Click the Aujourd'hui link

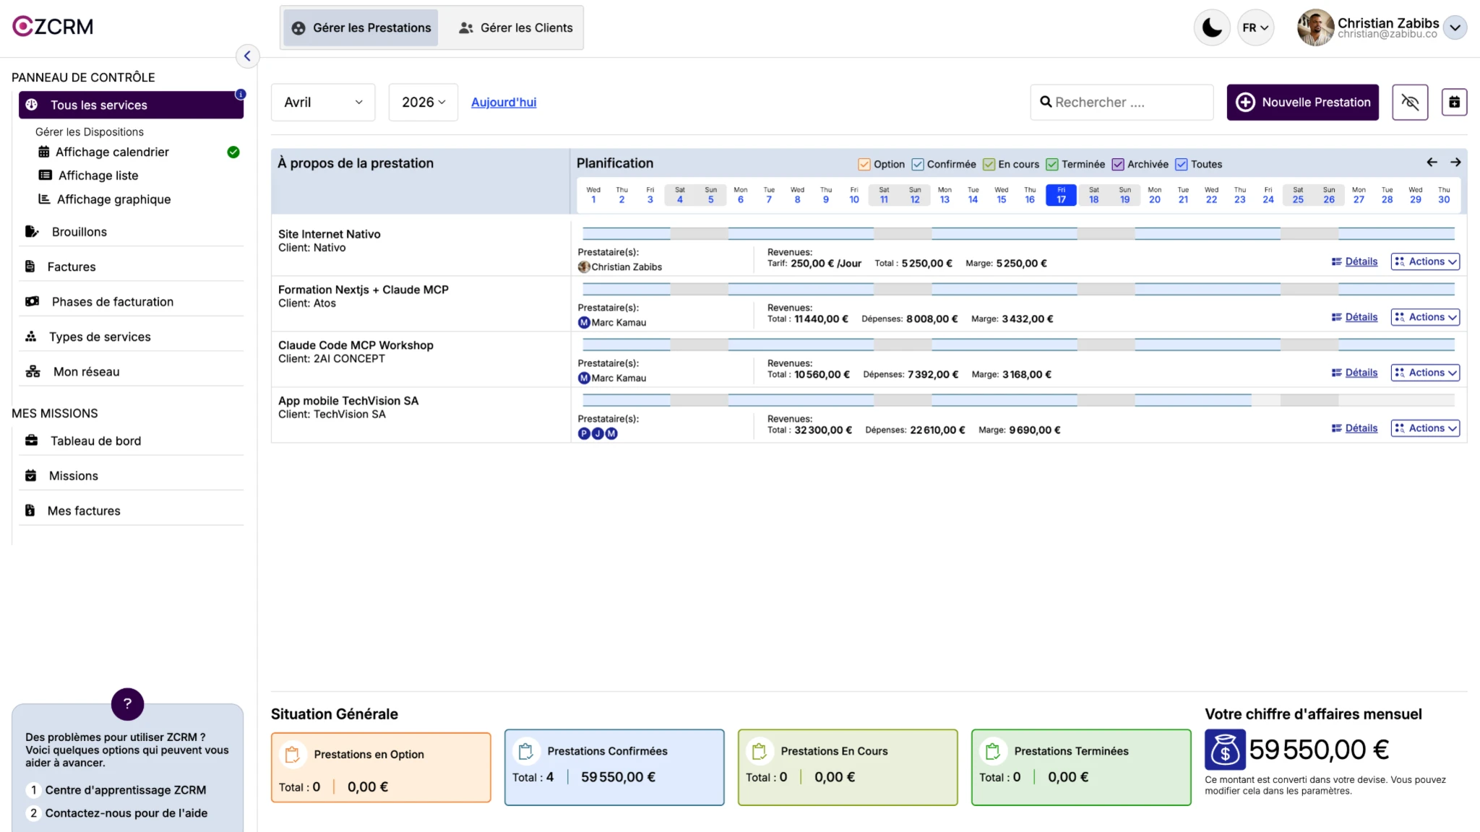504,103
